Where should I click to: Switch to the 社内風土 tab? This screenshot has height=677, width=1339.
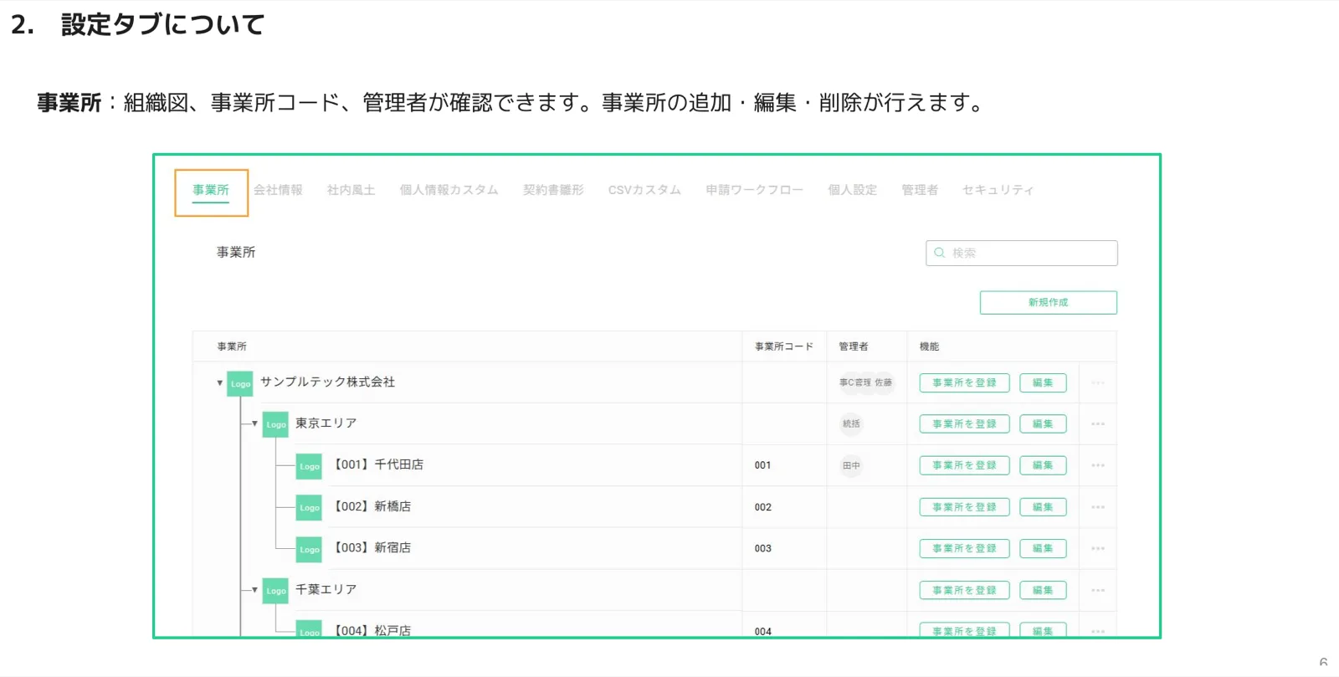point(351,190)
